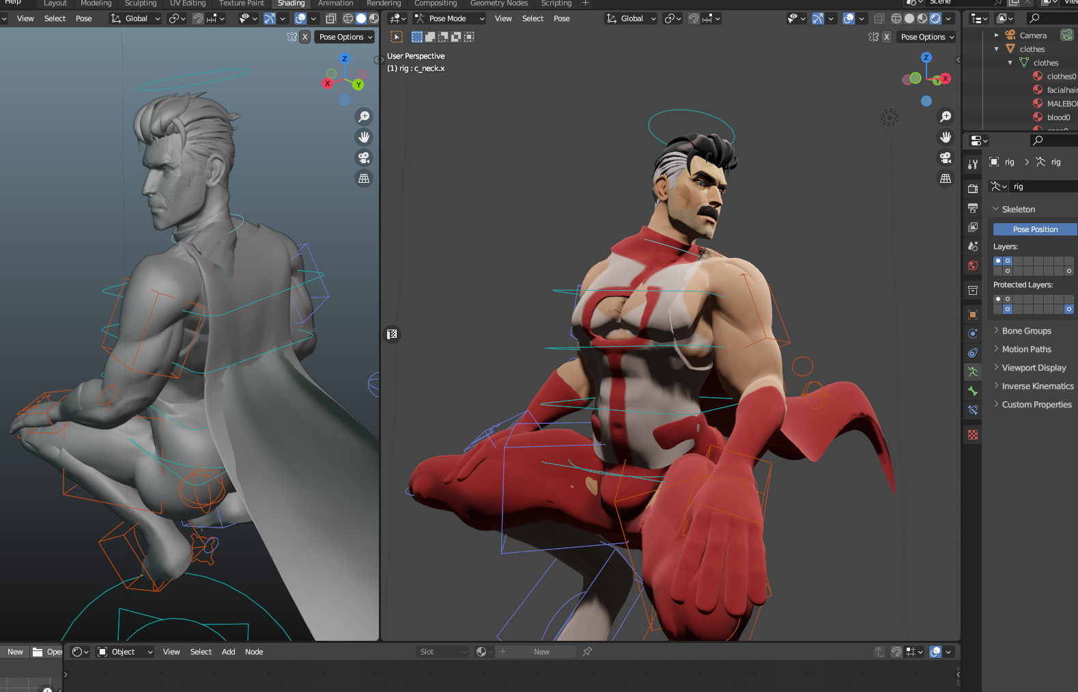This screenshot has height=692, width=1078.
Task: Expand the Bone Groups panel
Action: 1026,331
